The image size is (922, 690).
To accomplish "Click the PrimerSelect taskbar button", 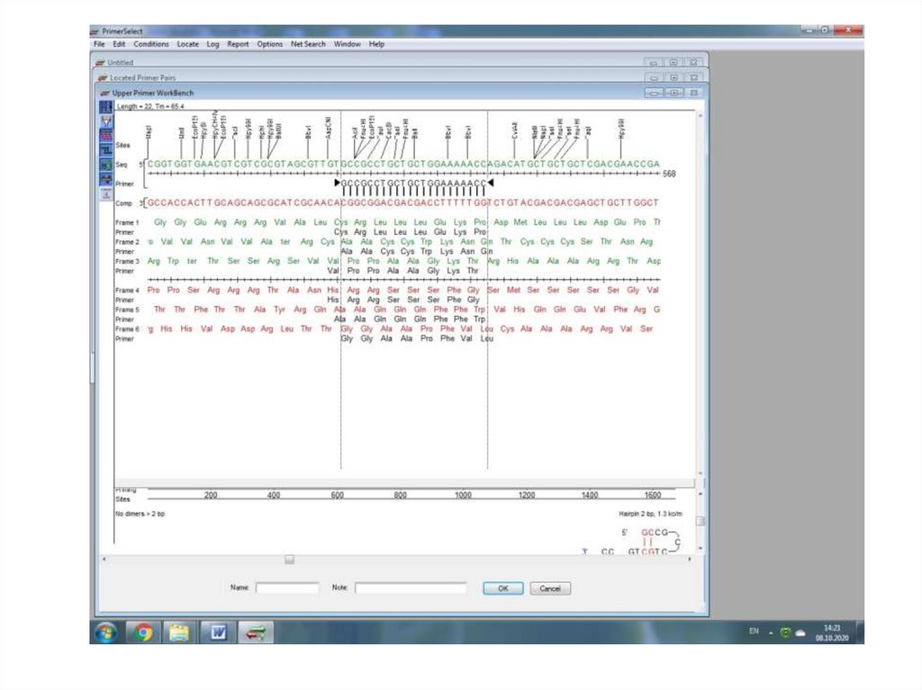I will pos(255,632).
